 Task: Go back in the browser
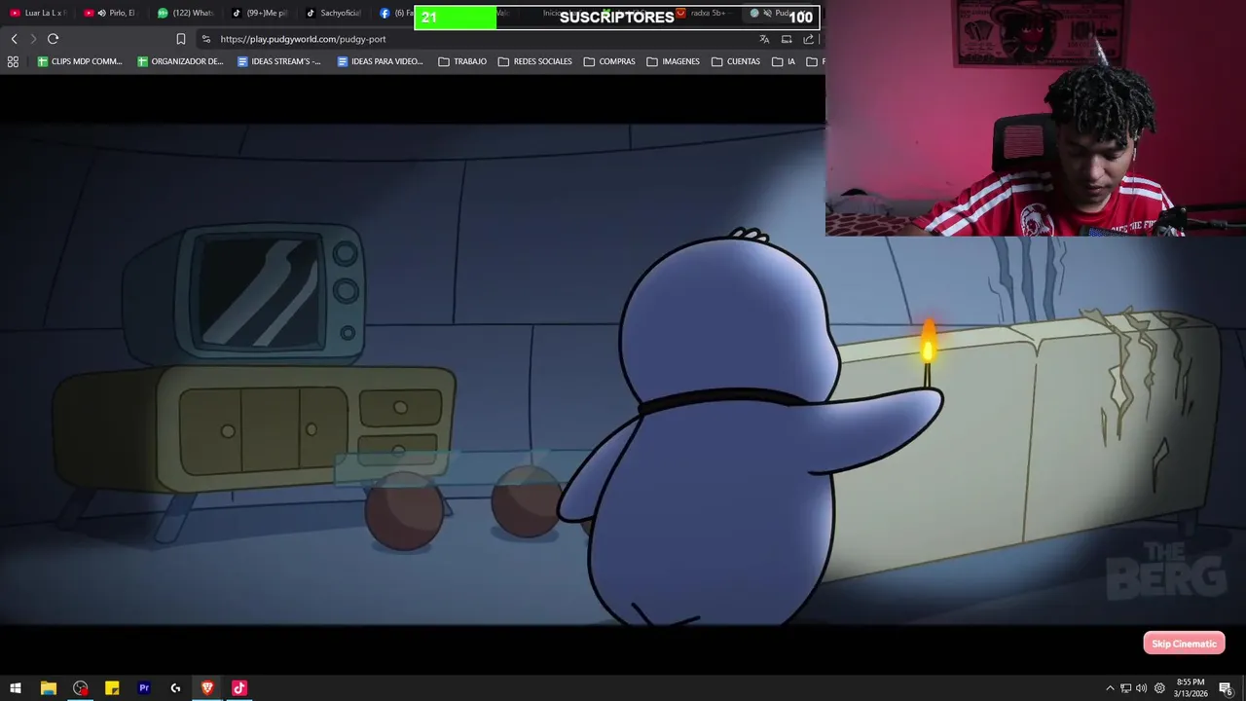pyautogui.click(x=14, y=39)
